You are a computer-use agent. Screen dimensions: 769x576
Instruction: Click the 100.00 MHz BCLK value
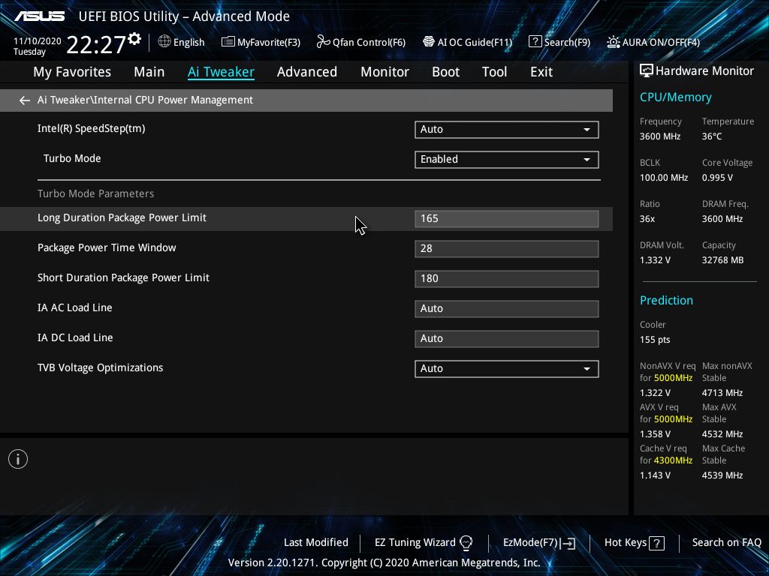[x=664, y=178]
